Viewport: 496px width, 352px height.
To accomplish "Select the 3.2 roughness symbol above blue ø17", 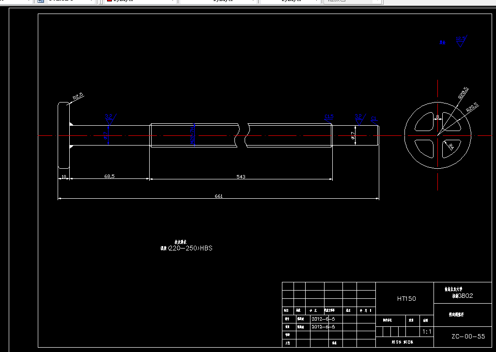I will 110,119.
